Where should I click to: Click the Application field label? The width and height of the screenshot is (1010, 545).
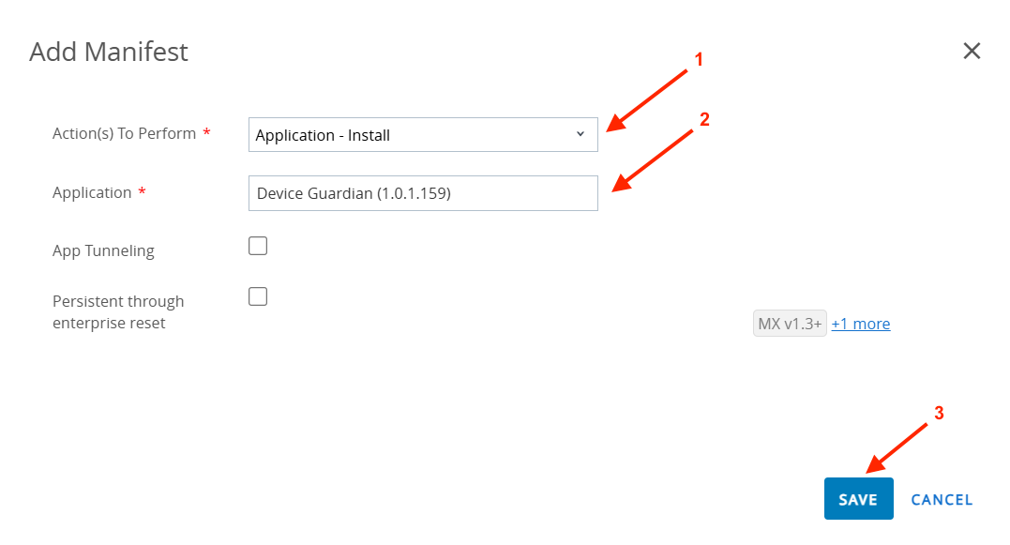(92, 192)
